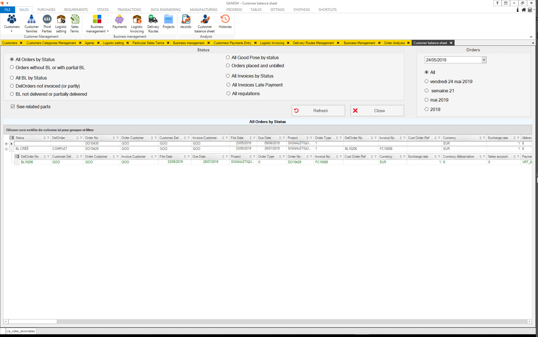Select the 'mai 2019' orders period
The width and height of the screenshot is (538, 337).
tap(427, 100)
